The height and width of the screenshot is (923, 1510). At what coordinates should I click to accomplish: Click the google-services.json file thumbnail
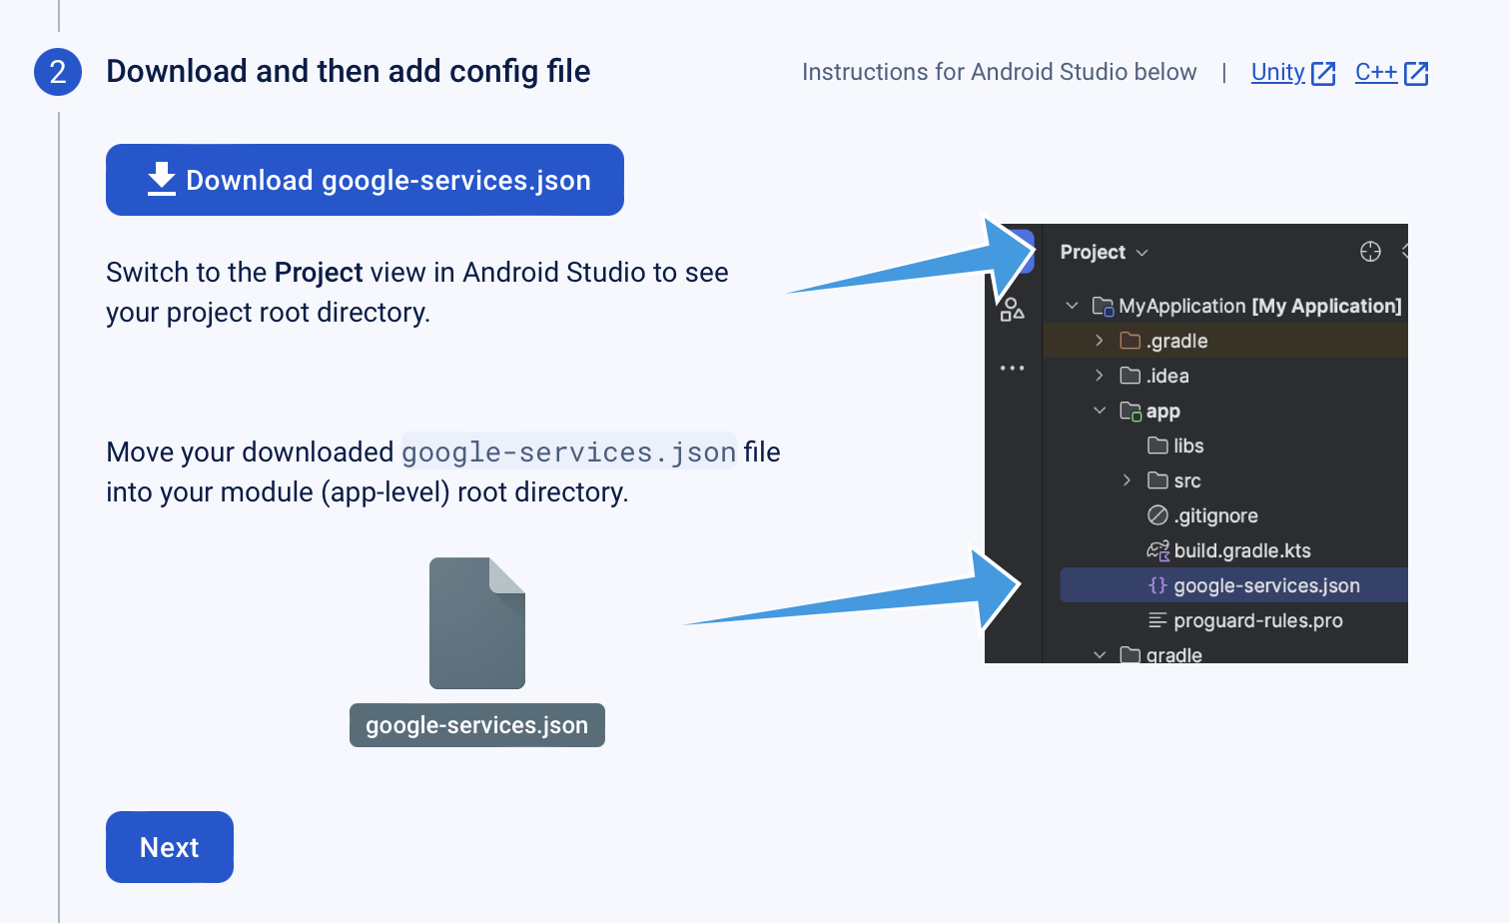tap(476, 623)
